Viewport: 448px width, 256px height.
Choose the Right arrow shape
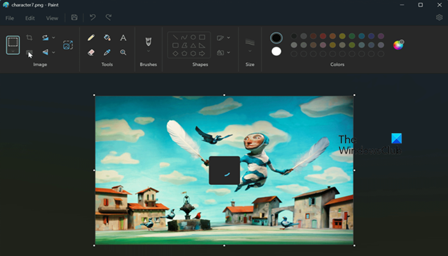pos(202,53)
